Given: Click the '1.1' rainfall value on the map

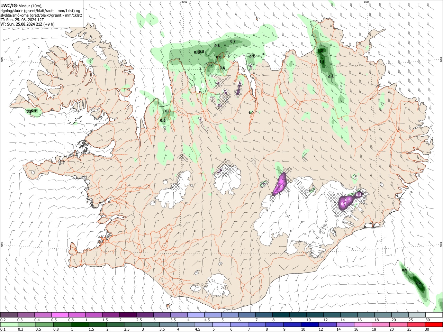Looking at the screenshot, I should click(x=322, y=62).
